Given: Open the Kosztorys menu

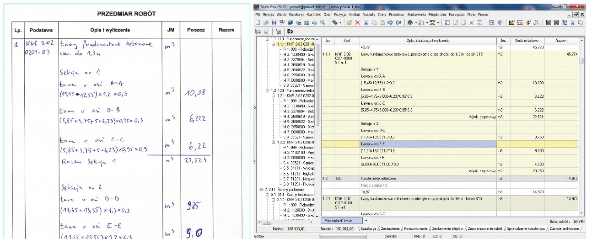Looking at the screenshot, I should (x=296, y=15).
